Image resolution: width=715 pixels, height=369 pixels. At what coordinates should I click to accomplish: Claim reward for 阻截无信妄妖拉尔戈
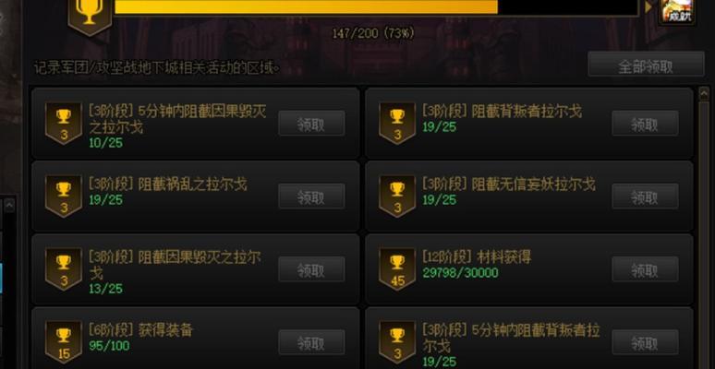645,196
